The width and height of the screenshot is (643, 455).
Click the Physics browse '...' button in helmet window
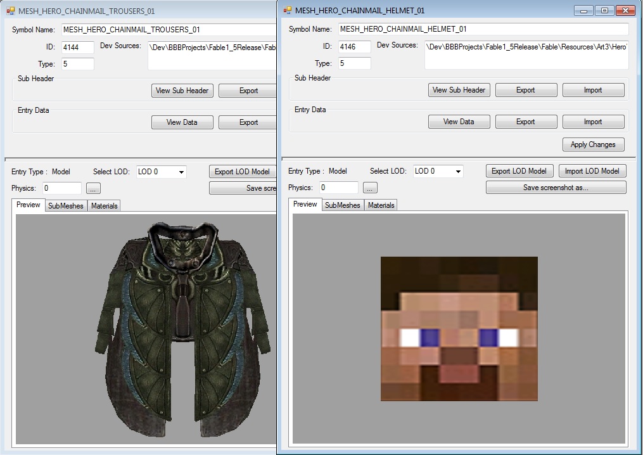pos(370,188)
